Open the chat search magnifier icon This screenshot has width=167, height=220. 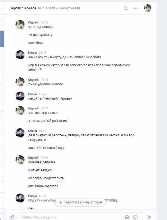click(x=126, y=9)
